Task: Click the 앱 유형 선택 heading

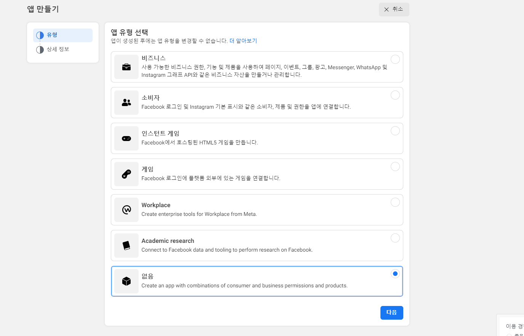Action: click(x=129, y=32)
